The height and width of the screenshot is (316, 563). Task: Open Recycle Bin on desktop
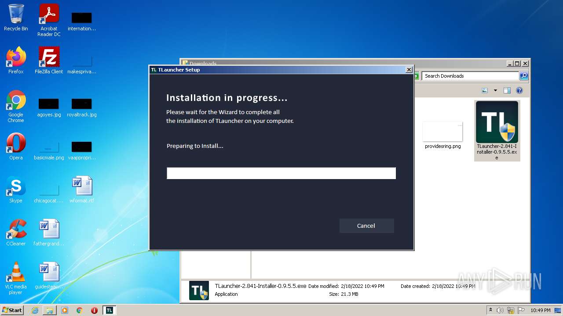16,18
